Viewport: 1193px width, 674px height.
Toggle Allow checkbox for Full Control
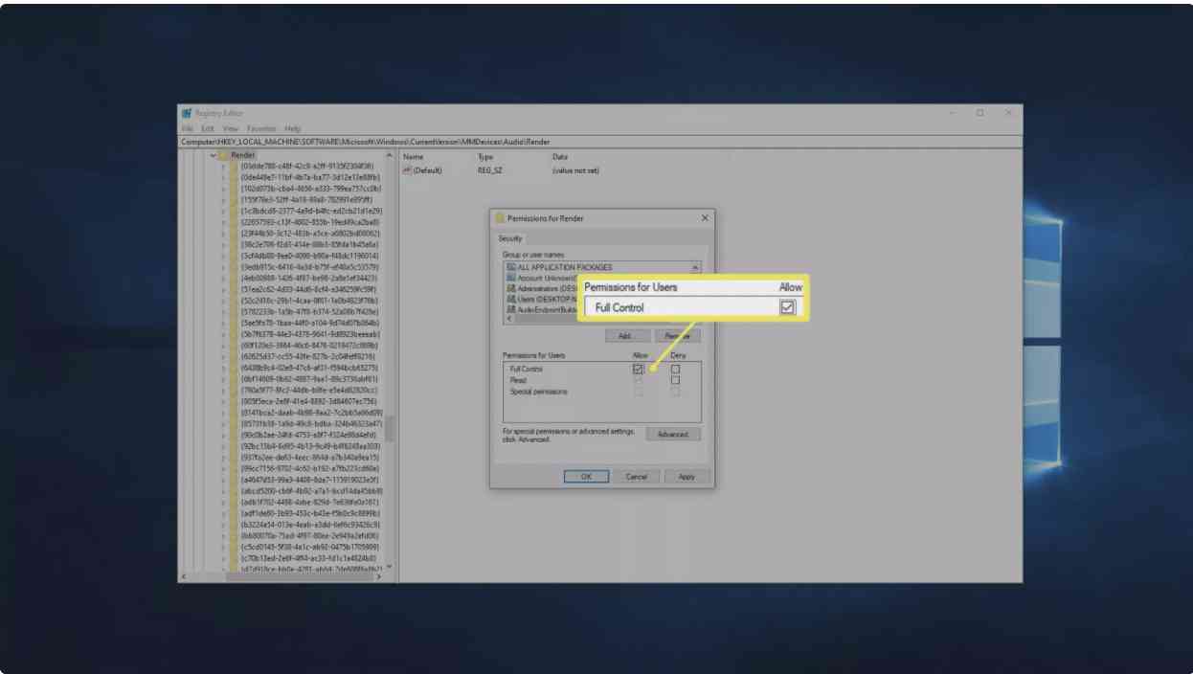pos(638,369)
